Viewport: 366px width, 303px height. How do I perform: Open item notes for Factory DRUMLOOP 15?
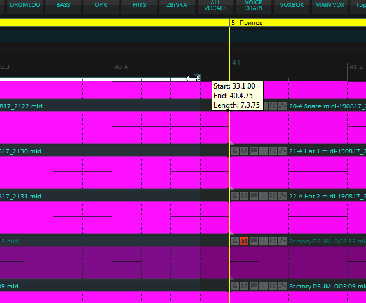point(254,241)
